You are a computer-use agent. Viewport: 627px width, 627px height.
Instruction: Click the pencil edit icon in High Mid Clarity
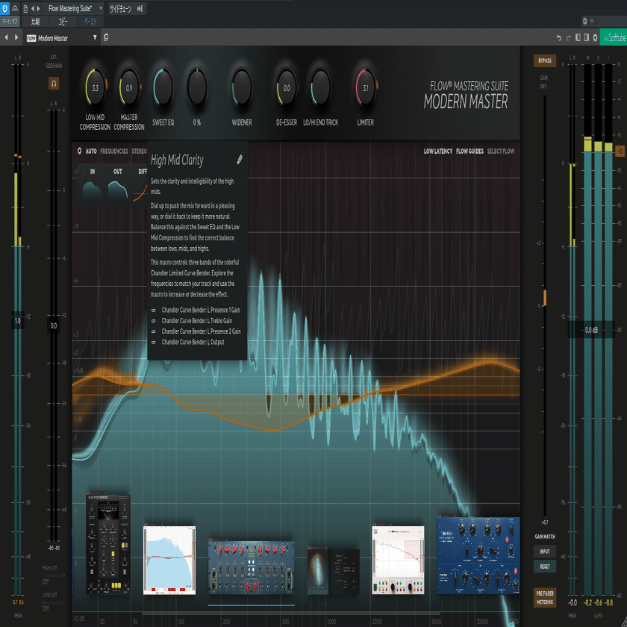240,160
